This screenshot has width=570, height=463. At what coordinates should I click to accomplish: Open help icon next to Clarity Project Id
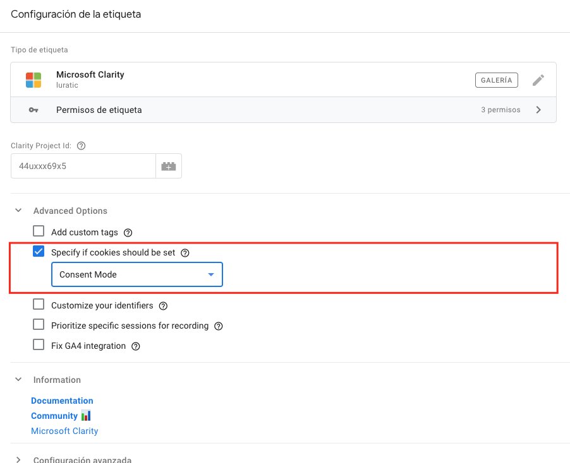[82, 146]
